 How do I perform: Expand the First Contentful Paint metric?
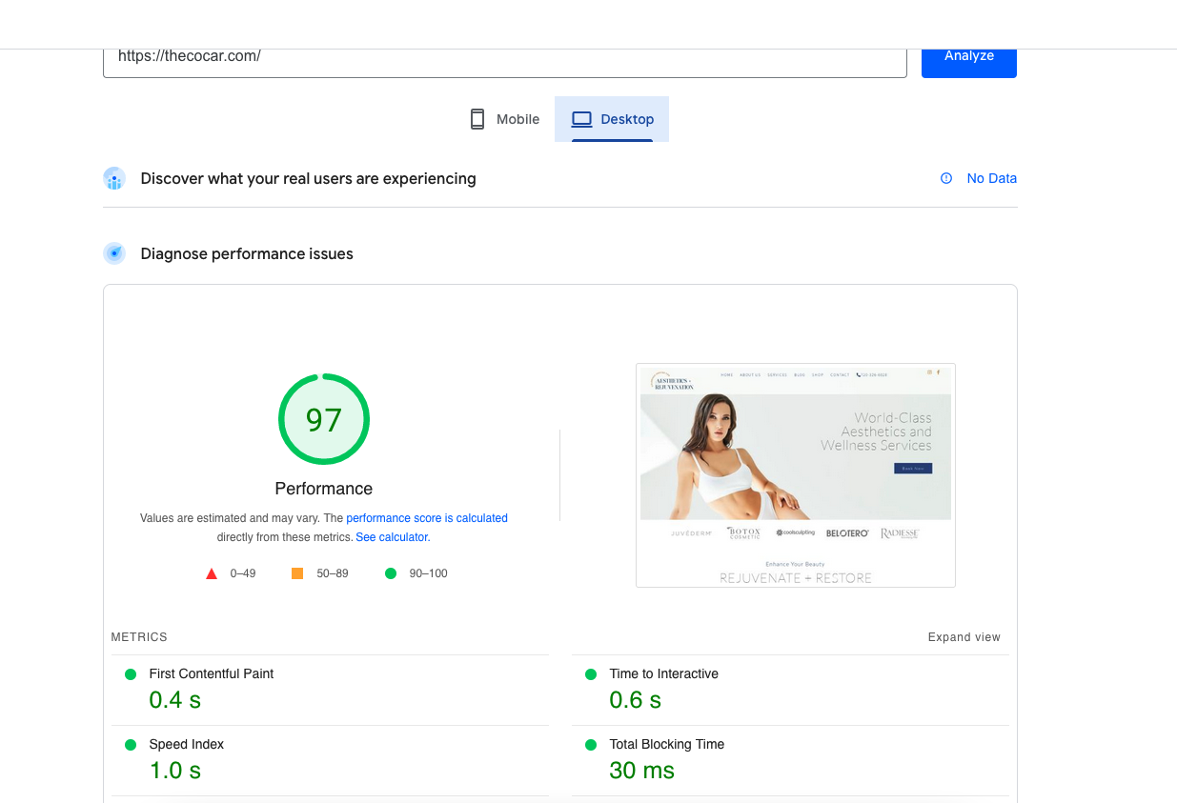330,690
